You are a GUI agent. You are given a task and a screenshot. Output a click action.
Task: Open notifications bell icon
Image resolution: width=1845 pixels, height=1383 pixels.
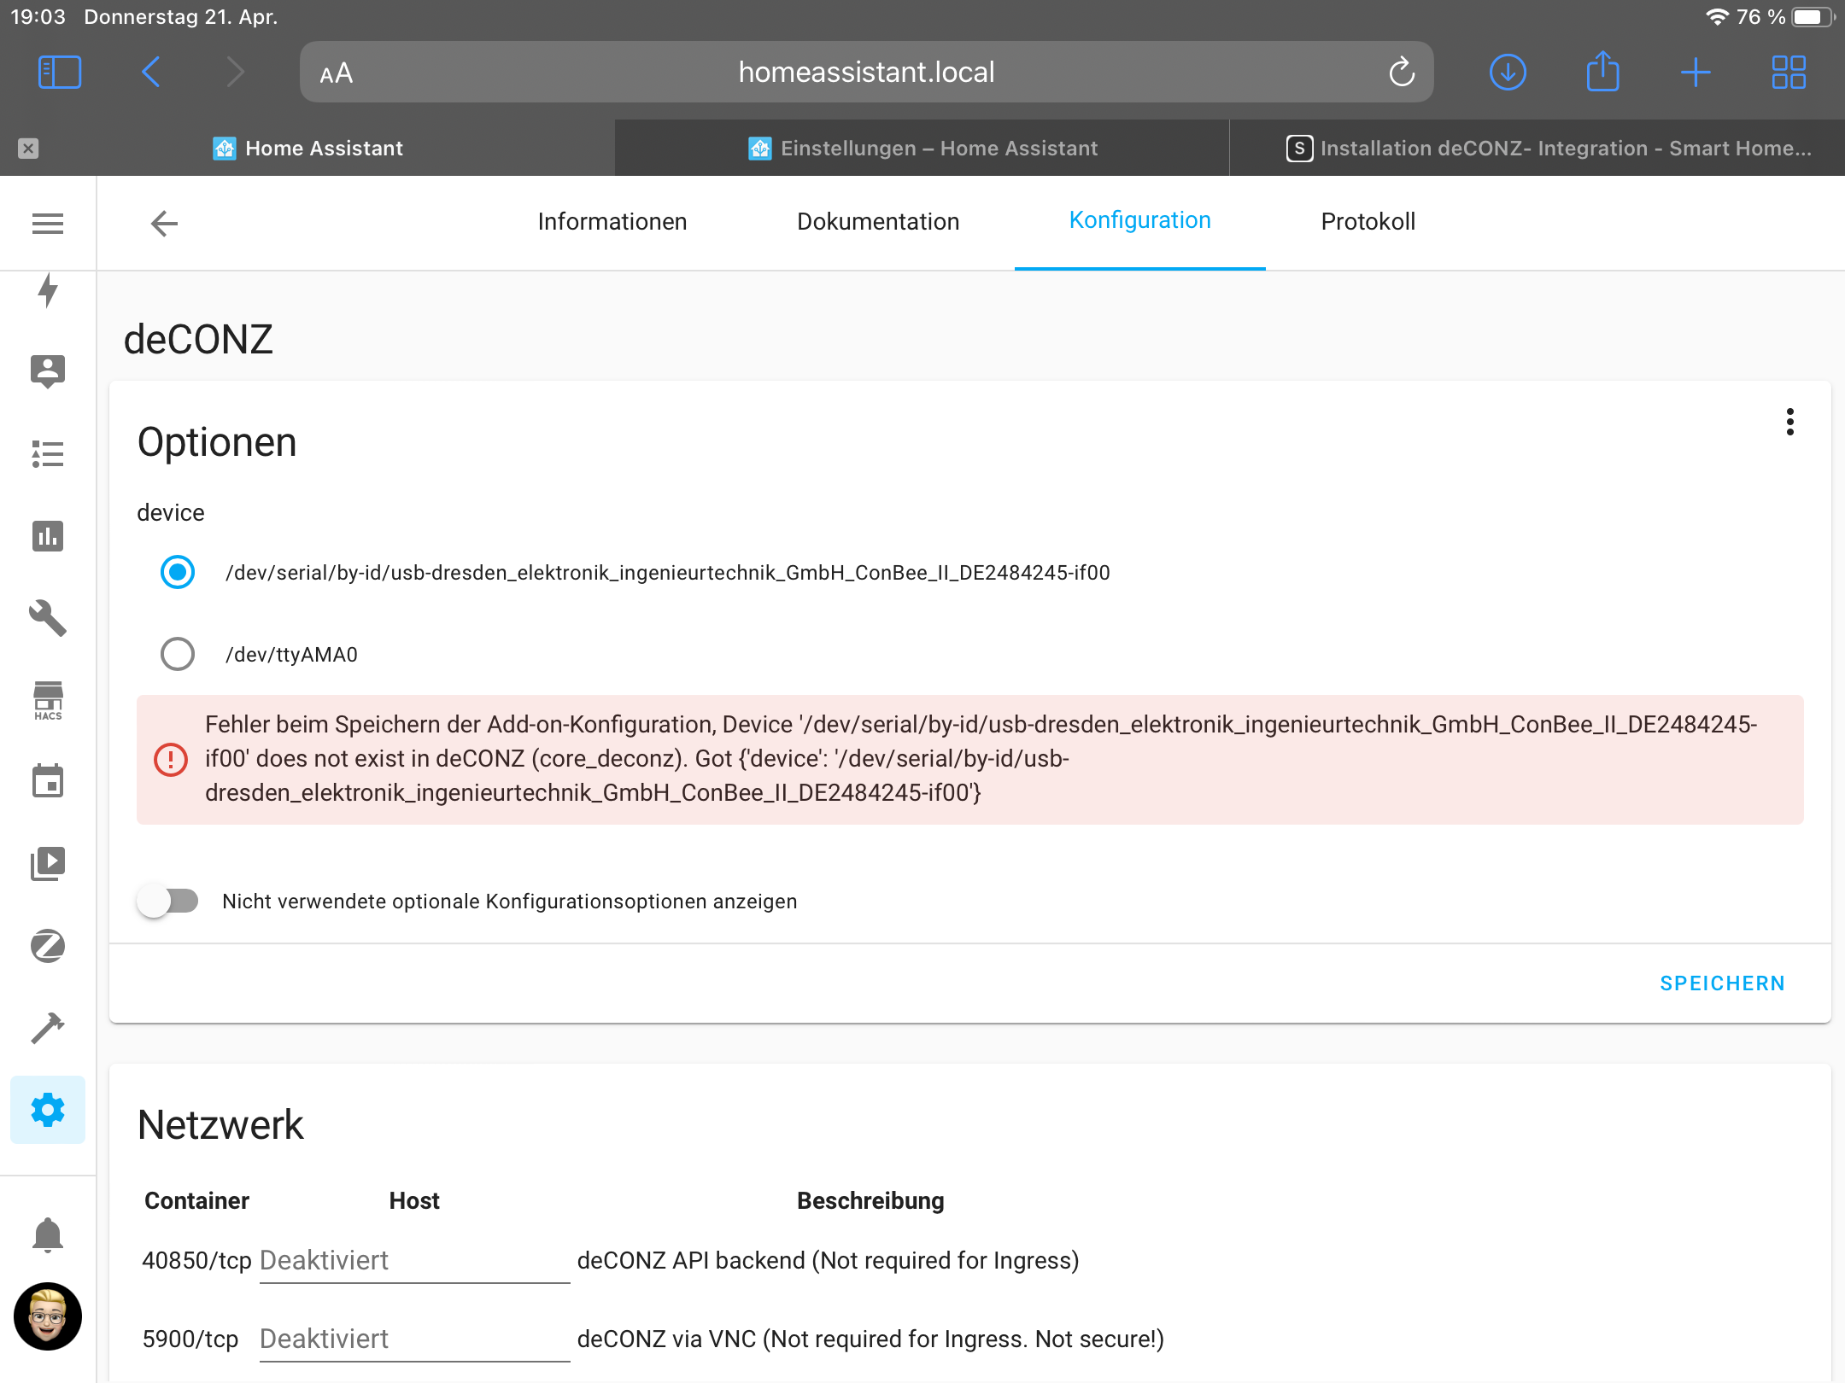click(48, 1234)
